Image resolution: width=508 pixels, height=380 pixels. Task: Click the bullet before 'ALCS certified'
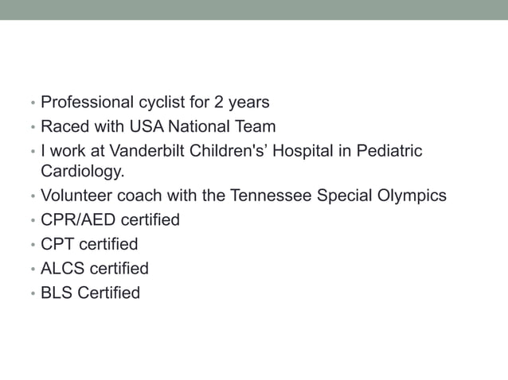pyautogui.click(x=33, y=269)
